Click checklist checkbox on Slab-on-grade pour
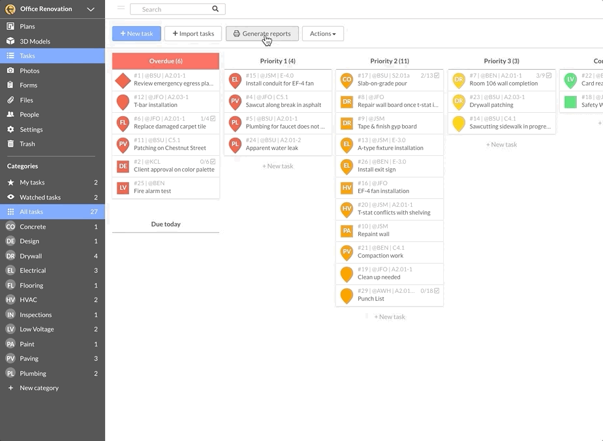 437,76
